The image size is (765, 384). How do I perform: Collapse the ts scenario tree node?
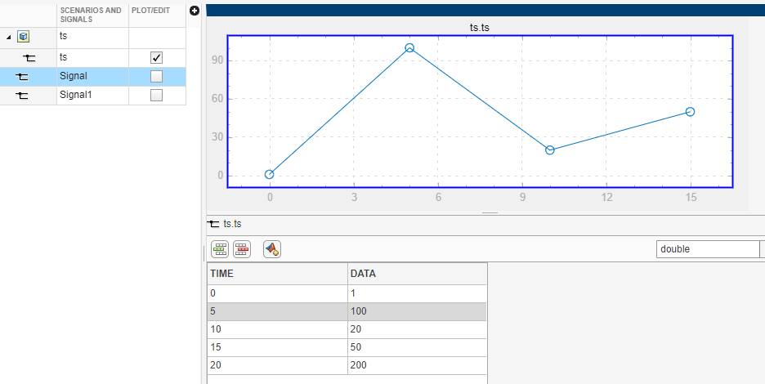[x=8, y=37]
